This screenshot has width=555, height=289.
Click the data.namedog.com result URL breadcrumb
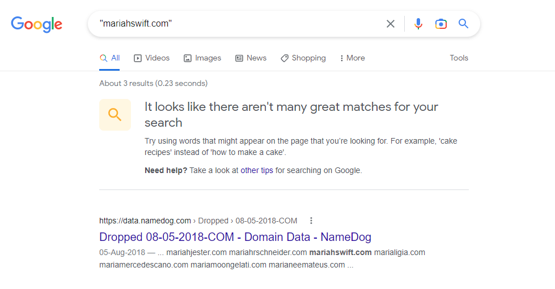click(x=198, y=221)
